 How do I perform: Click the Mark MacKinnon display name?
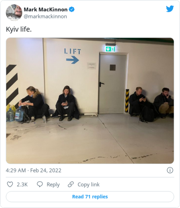(x=46, y=10)
